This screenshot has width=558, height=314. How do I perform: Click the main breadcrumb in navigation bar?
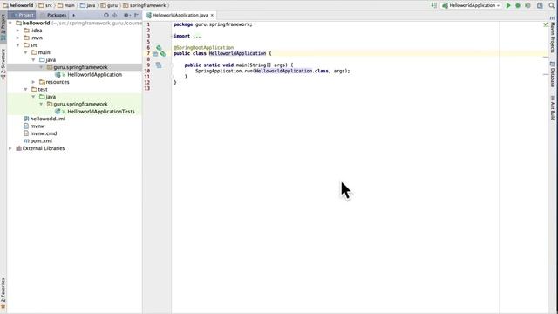tap(66, 5)
